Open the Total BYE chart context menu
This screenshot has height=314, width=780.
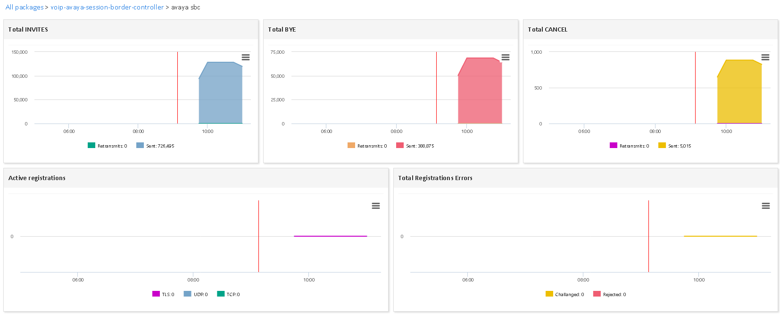[505, 57]
